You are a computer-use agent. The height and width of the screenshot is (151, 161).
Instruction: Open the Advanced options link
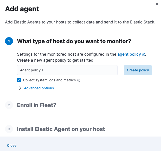(x=39, y=88)
